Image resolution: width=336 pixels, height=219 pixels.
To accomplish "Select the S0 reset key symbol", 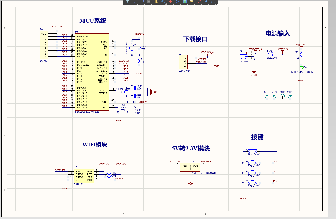I will [x=131, y=47].
